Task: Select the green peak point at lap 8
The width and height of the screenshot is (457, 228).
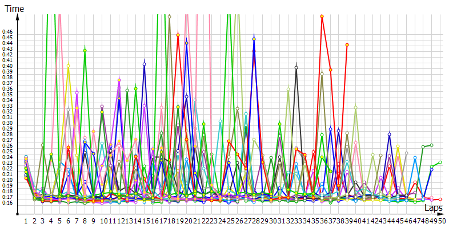Action: [85, 51]
